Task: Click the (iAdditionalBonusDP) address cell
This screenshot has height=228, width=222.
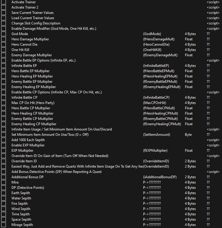Action: pos(160,177)
